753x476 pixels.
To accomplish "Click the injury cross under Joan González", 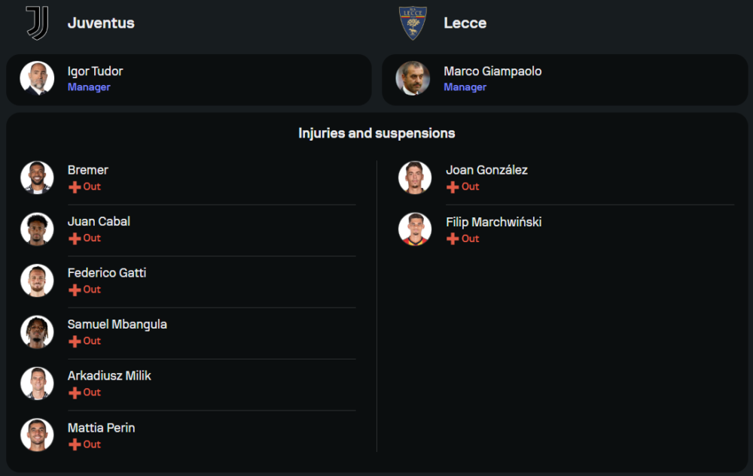I will (453, 187).
